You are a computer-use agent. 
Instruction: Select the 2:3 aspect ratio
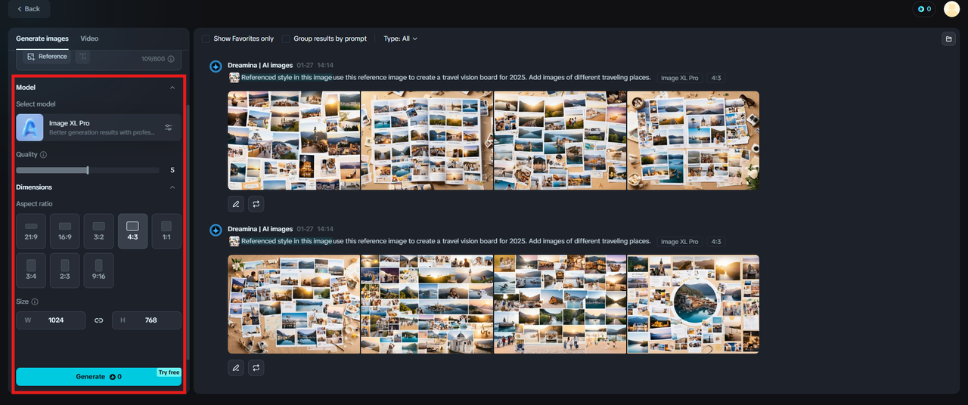coord(65,271)
